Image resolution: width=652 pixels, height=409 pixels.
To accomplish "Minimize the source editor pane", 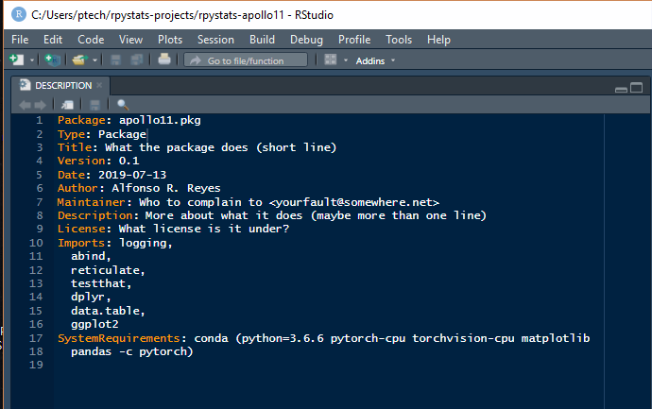I will pyautogui.click(x=621, y=89).
